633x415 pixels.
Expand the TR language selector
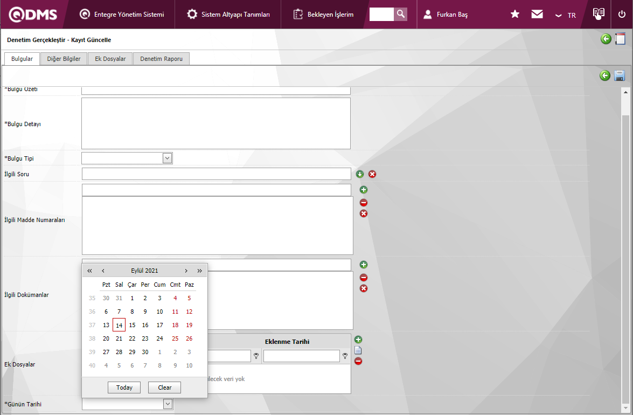[566, 15]
